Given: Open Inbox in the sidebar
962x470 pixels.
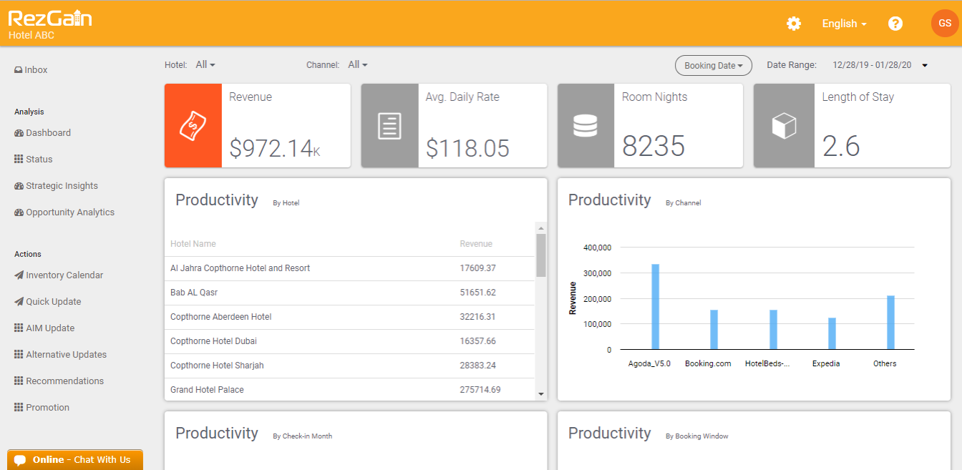Looking at the screenshot, I should (x=31, y=70).
